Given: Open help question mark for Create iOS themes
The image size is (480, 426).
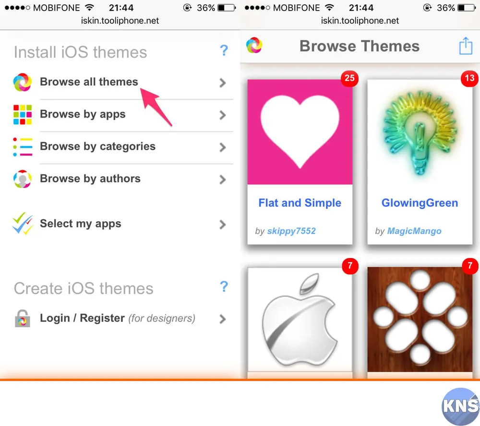Looking at the screenshot, I should click(224, 286).
